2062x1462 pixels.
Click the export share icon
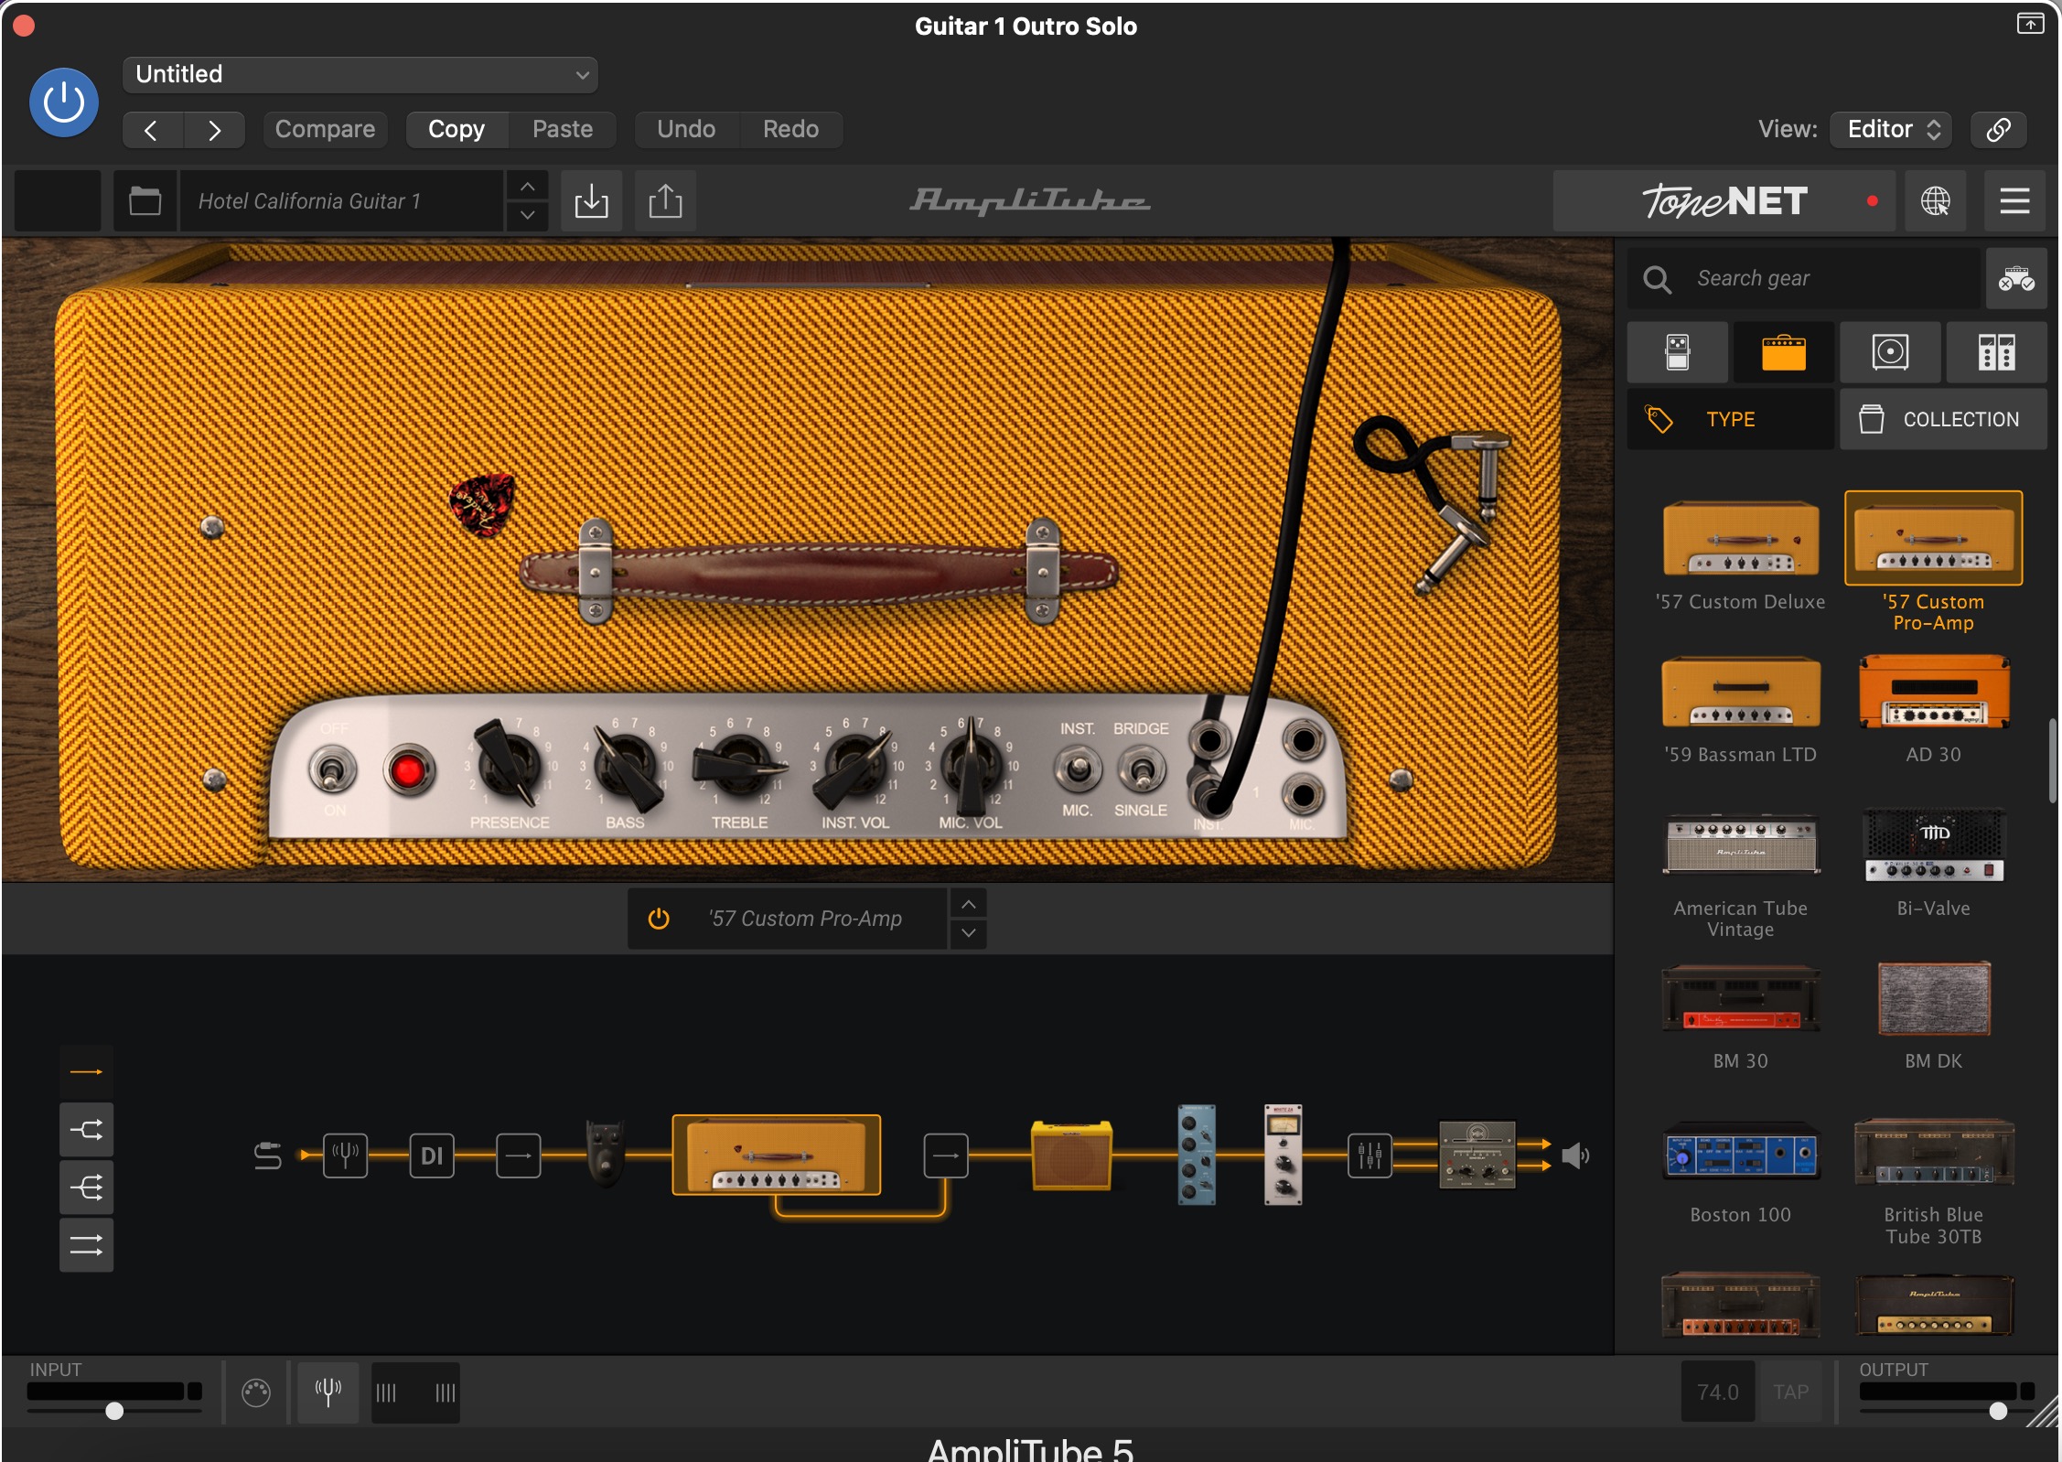click(x=665, y=200)
